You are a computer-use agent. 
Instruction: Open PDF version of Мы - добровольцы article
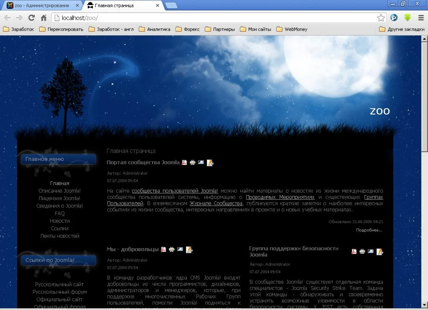(x=163, y=249)
